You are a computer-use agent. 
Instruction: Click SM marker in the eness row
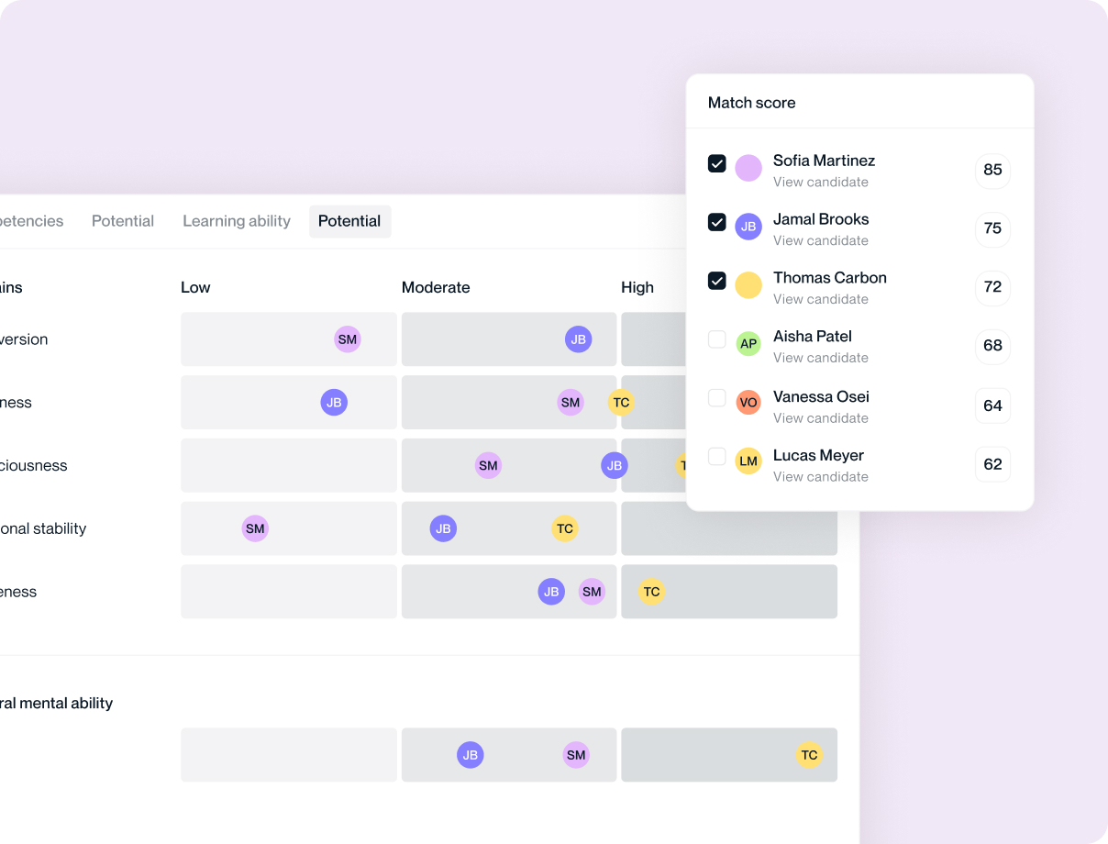point(592,592)
